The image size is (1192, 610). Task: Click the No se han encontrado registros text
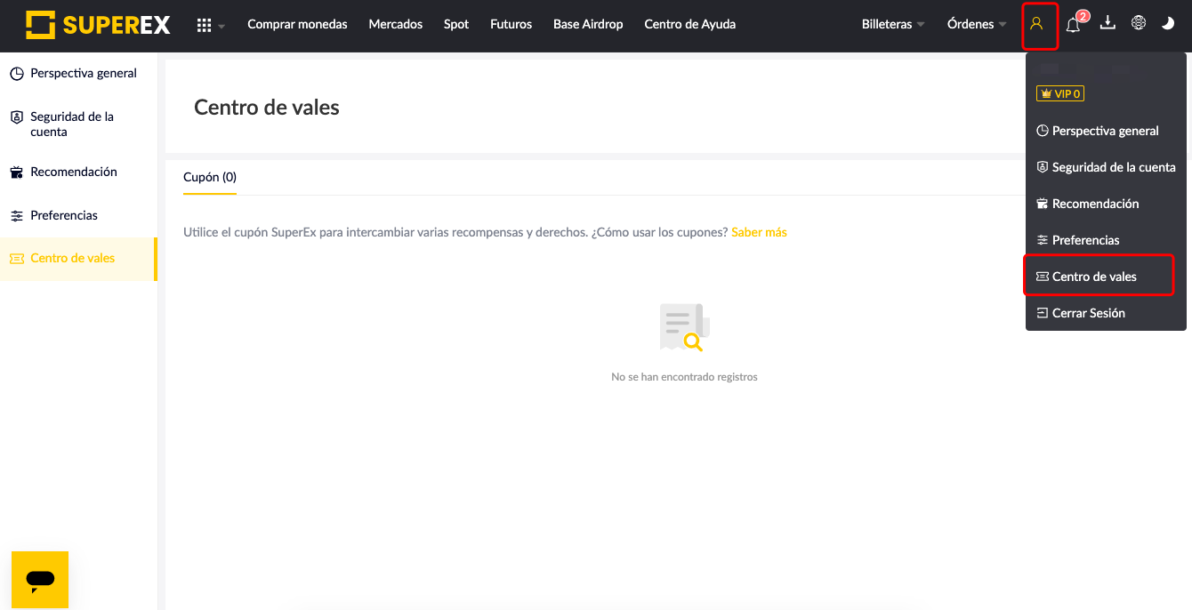click(684, 377)
